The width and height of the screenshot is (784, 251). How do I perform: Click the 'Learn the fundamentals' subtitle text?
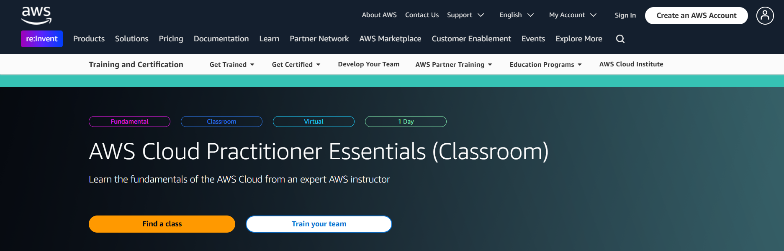239,180
